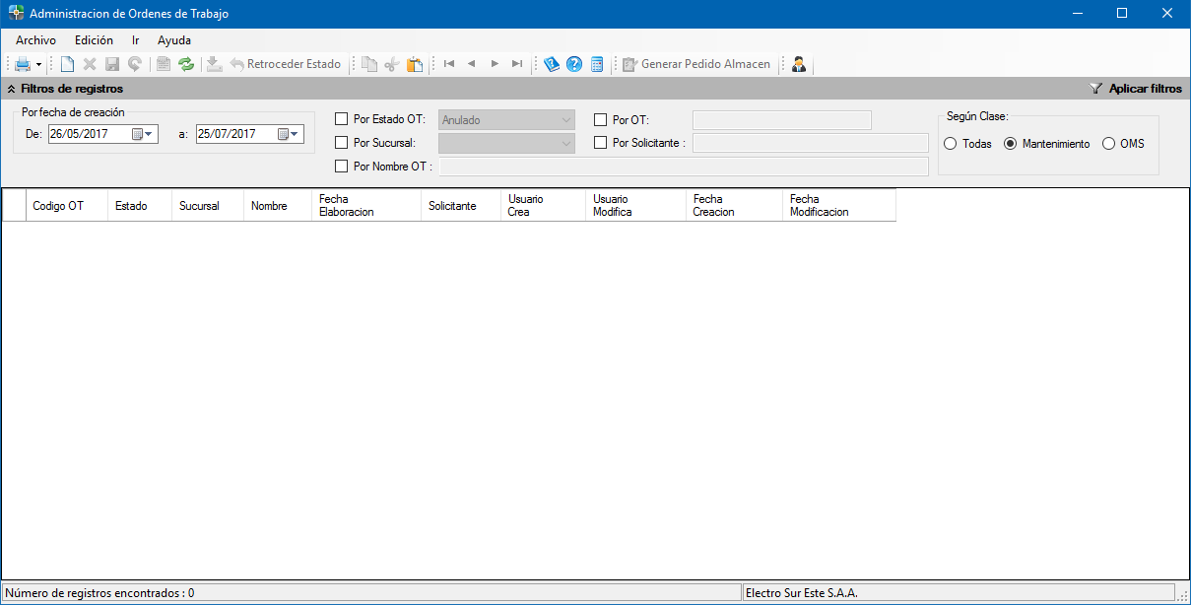Go to the last record
Image resolution: width=1191 pixels, height=605 pixels.
517,64
